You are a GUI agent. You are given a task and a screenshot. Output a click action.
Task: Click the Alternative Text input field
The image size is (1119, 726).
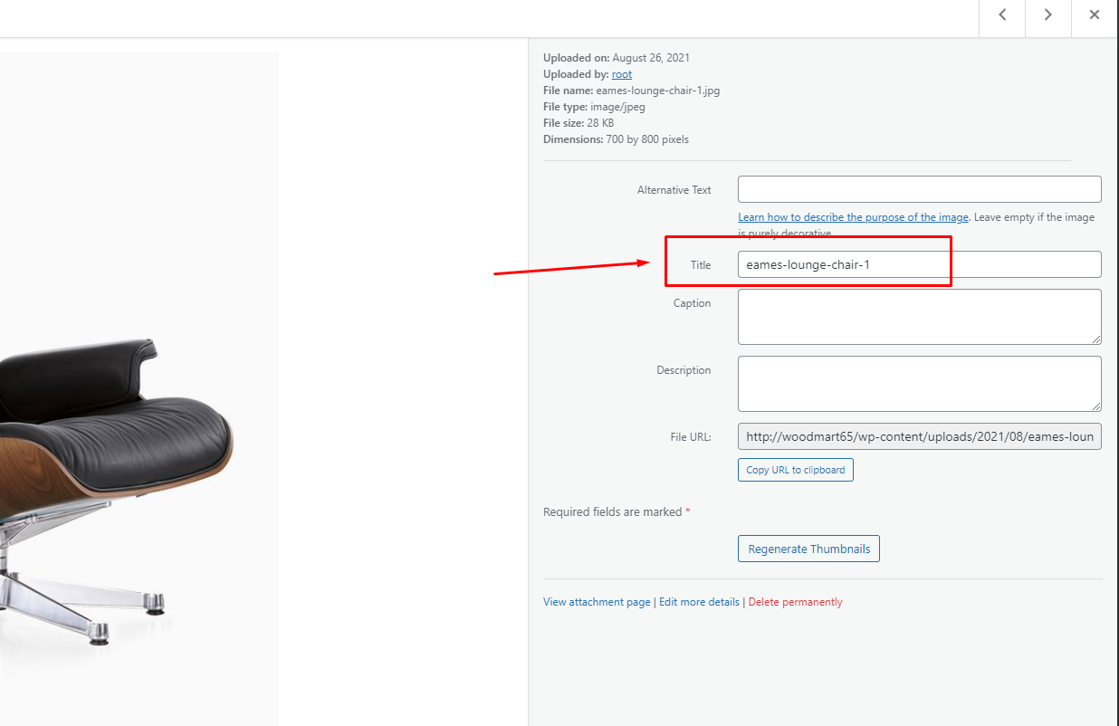pos(920,189)
